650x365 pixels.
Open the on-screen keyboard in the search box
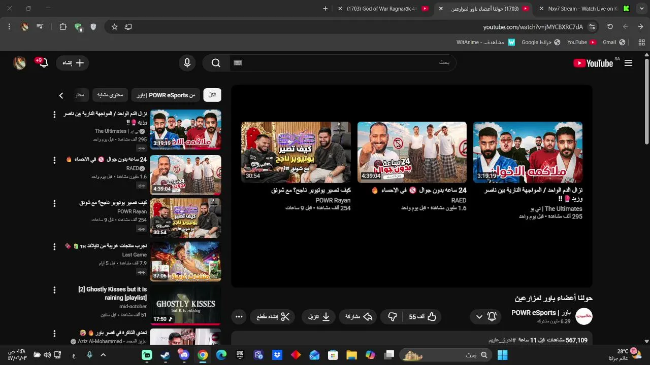click(x=238, y=63)
